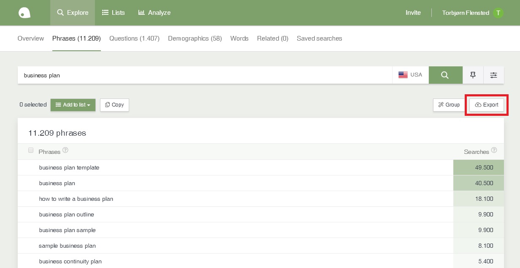Open the USA country selector
Image resolution: width=520 pixels, height=268 pixels.
[410, 75]
